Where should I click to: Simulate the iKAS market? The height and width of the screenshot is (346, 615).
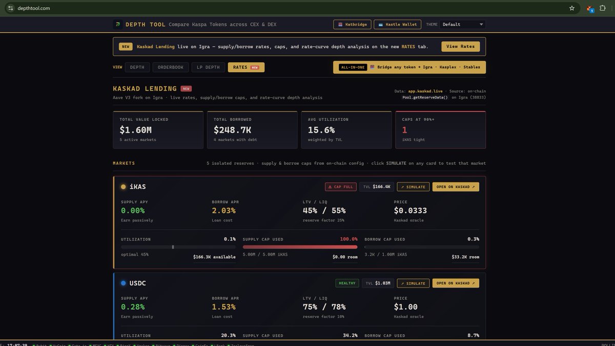[x=413, y=187]
